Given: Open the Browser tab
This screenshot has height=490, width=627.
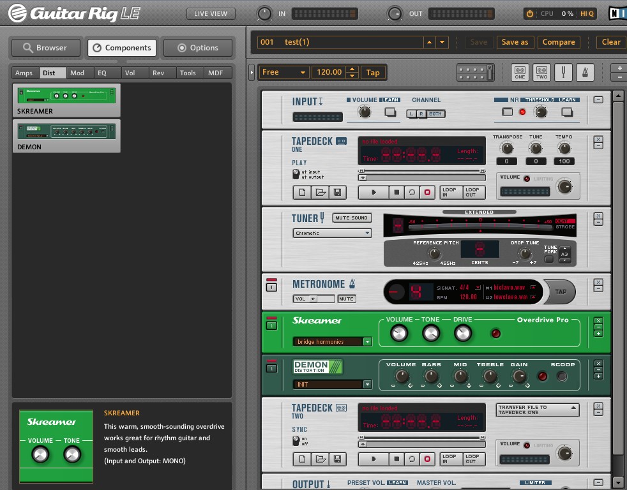Looking at the screenshot, I should point(45,48).
